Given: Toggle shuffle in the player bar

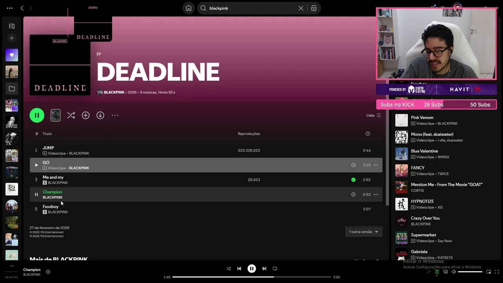Looking at the screenshot, I should click(x=229, y=268).
